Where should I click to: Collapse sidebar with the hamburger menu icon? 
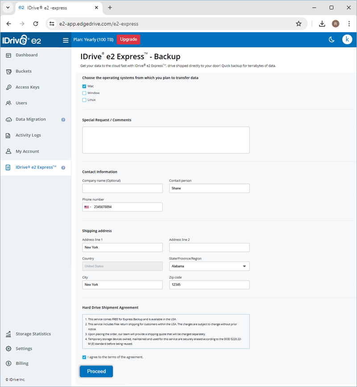coord(66,40)
